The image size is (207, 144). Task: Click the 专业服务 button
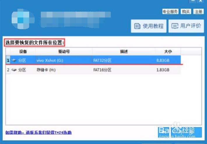pos(170,12)
